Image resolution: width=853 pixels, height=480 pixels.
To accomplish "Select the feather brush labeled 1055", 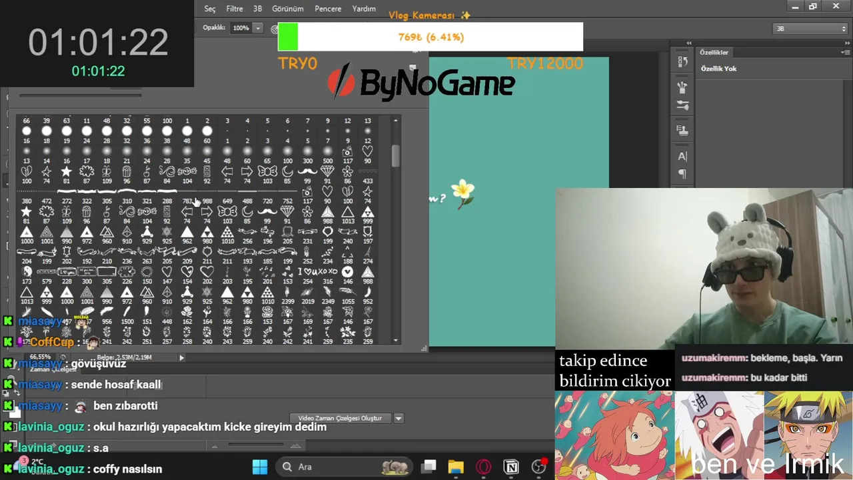I will coord(347,295).
